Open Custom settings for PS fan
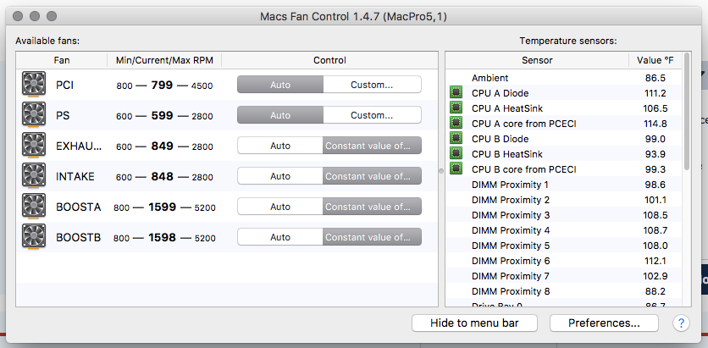 [x=372, y=115]
